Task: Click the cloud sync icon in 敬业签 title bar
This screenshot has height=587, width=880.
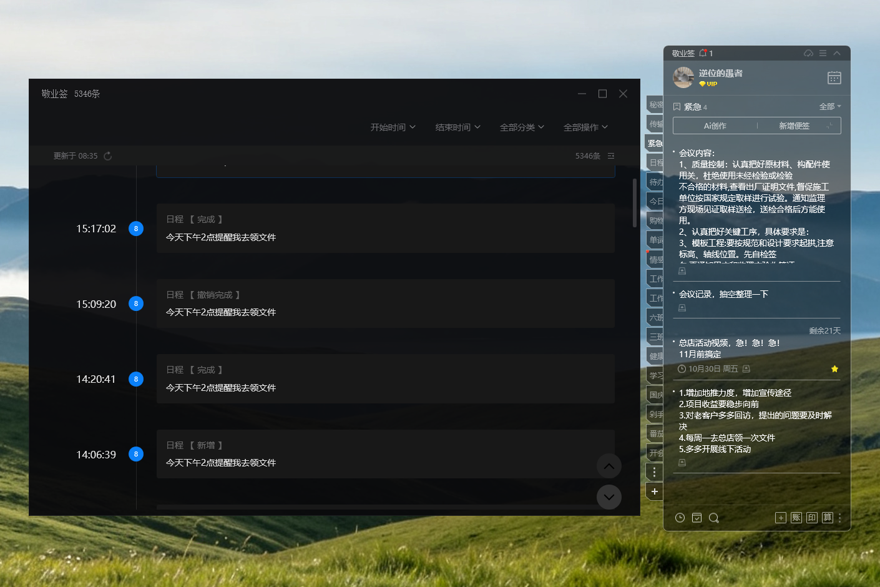Action: [808, 53]
